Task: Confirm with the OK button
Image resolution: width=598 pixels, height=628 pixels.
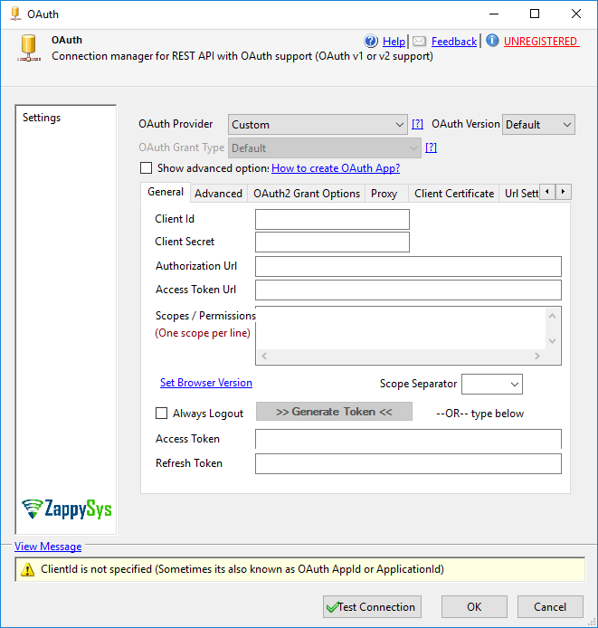Action: point(474,607)
